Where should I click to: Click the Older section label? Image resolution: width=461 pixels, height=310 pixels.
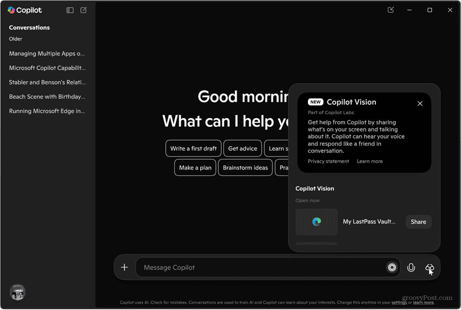[15, 39]
